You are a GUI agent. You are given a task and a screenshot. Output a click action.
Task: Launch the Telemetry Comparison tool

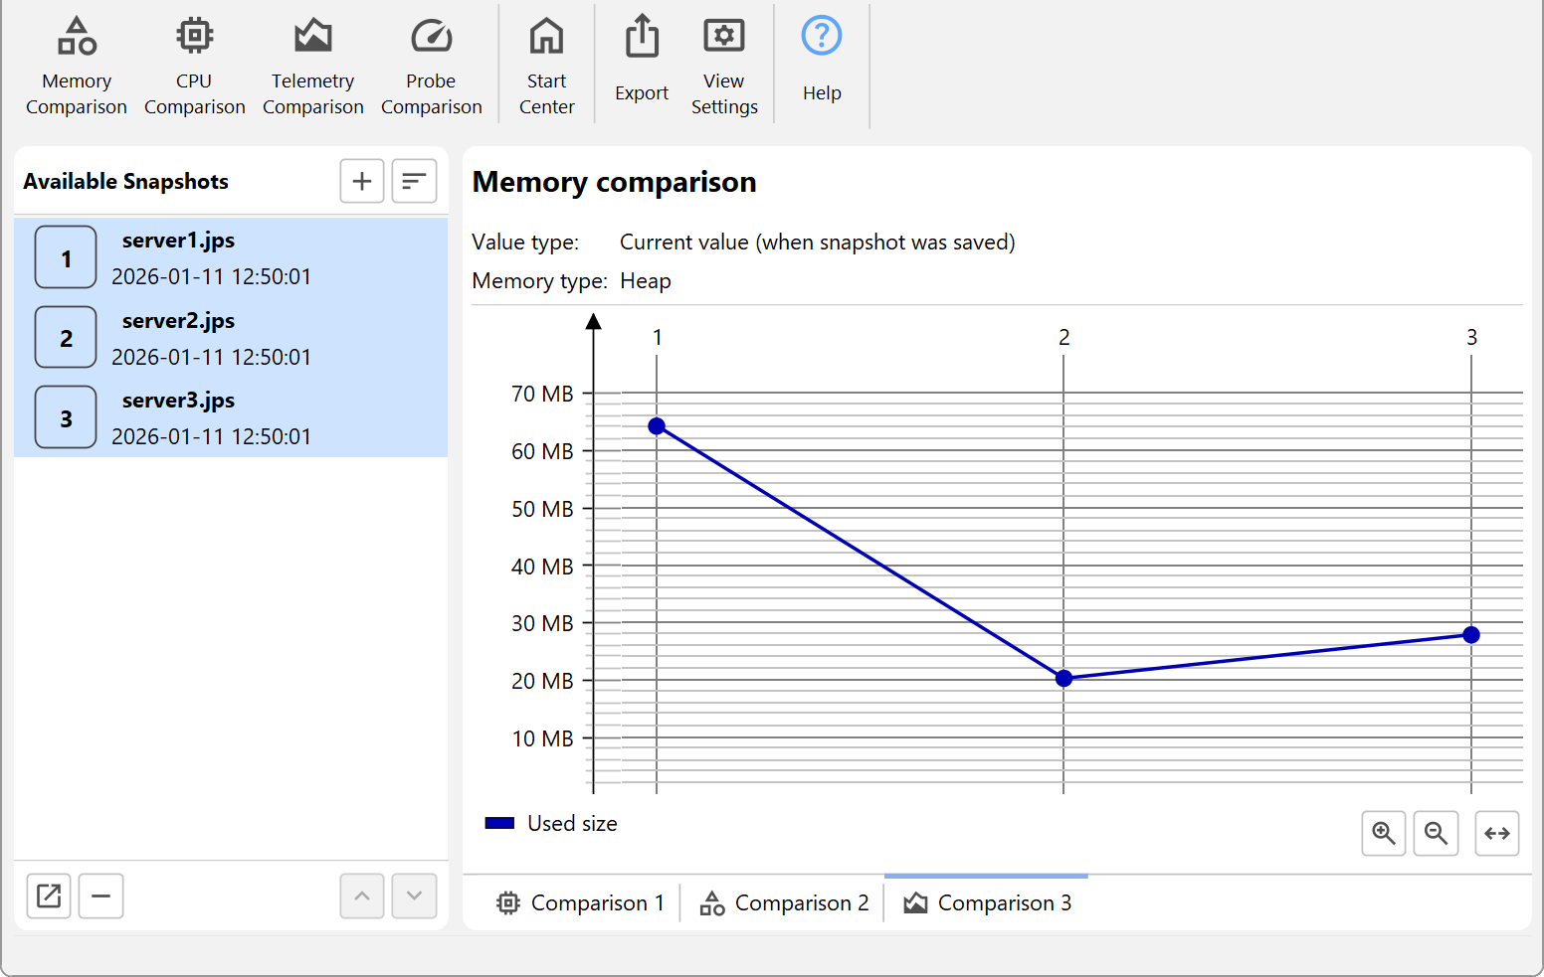click(x=313, y=66)
